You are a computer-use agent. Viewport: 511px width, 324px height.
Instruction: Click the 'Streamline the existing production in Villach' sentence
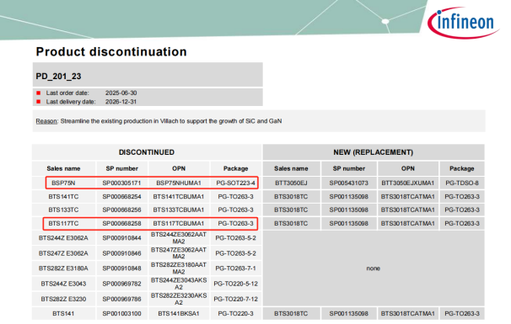pos(171,121)
